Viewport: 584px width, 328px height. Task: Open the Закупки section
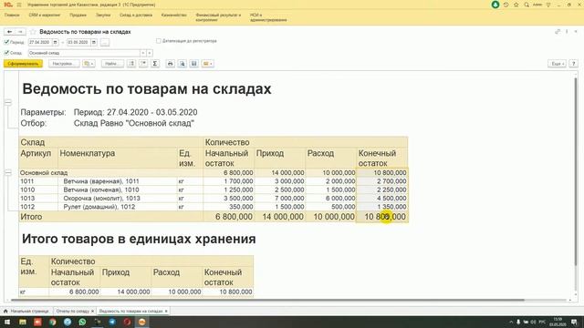pos(103,15)
